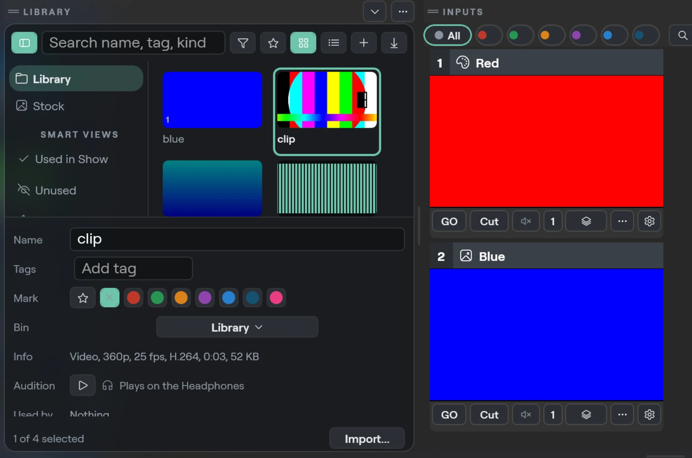Click the Add tag field
The height and width of the screenshot is (458, 692).
(133, 268)
